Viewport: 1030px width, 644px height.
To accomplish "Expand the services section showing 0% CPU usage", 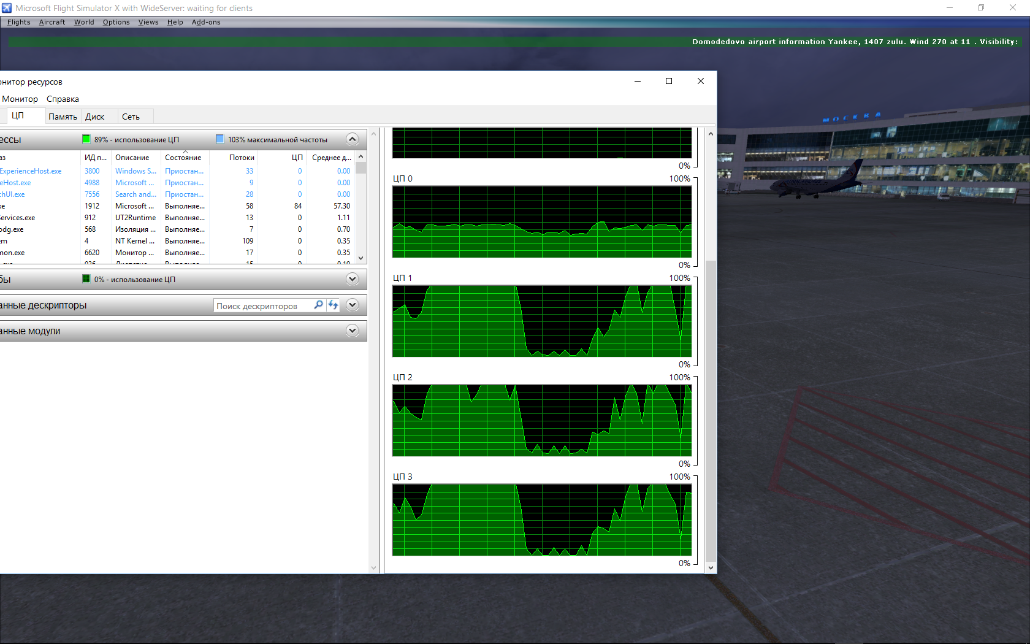I will click(353, 279).
